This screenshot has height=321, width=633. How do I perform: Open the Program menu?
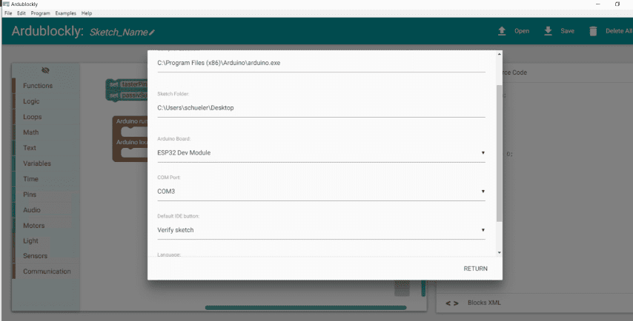pos(42,13)
